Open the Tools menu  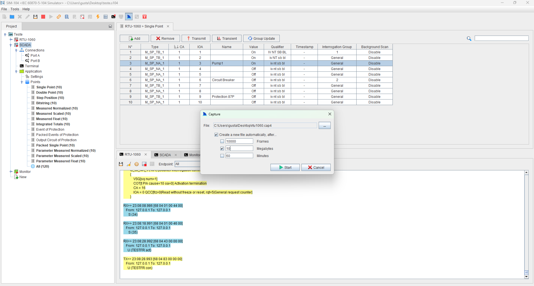click(15, 9)
